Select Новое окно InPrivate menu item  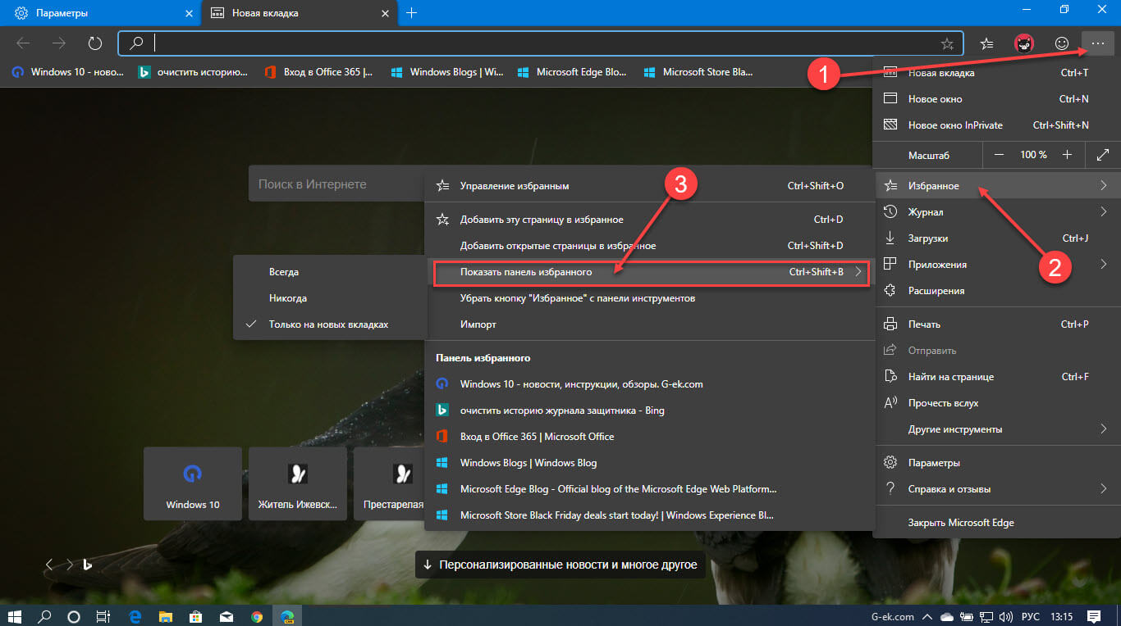click(995, 125)
